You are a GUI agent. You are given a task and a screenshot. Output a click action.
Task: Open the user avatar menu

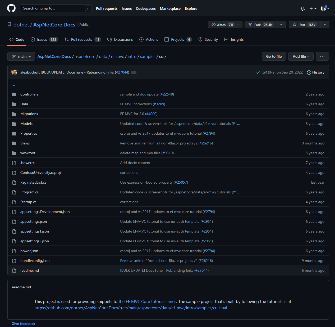325,8
